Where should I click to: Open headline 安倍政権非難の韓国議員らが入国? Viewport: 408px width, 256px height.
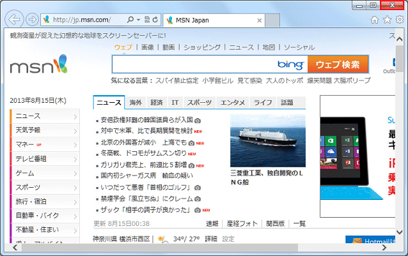146,119
